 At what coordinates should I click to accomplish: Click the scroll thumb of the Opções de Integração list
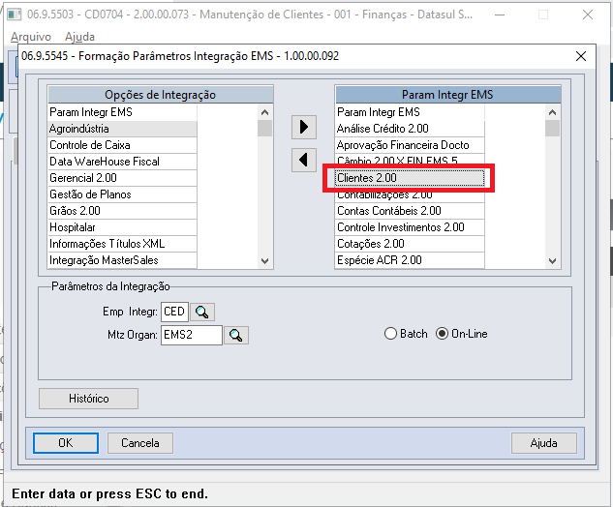[264, 129]
